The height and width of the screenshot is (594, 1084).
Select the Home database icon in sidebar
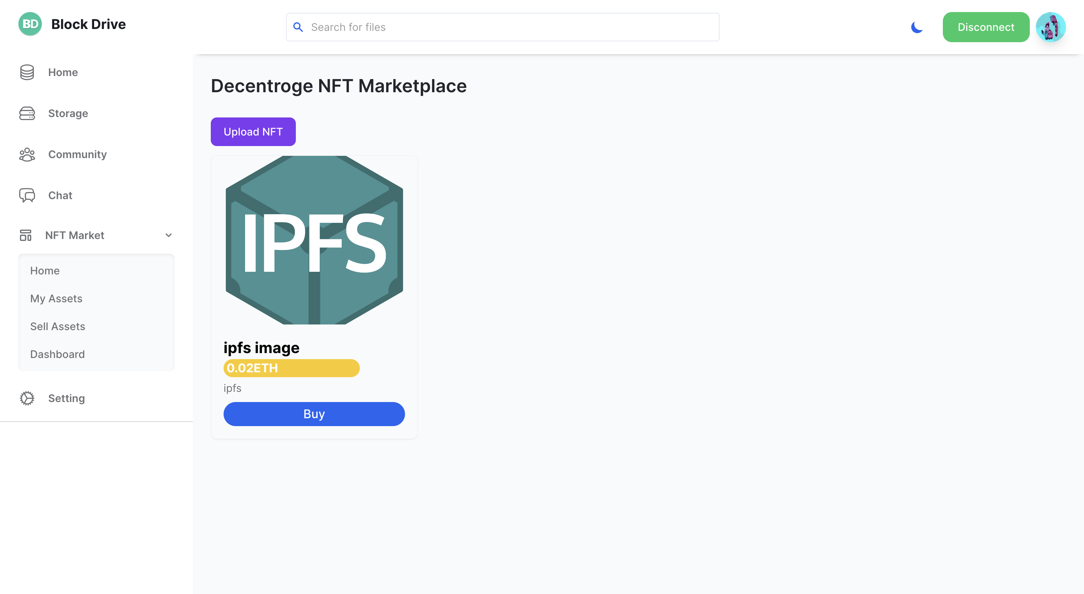pos(26,72)
